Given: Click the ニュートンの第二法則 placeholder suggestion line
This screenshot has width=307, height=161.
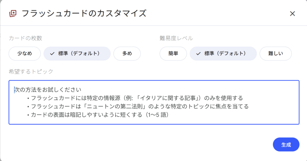Looking at the screenshot, I should coord(140,106).
